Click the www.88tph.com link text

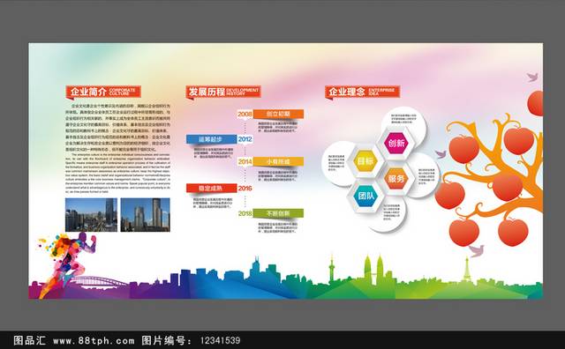click(94, 340)
